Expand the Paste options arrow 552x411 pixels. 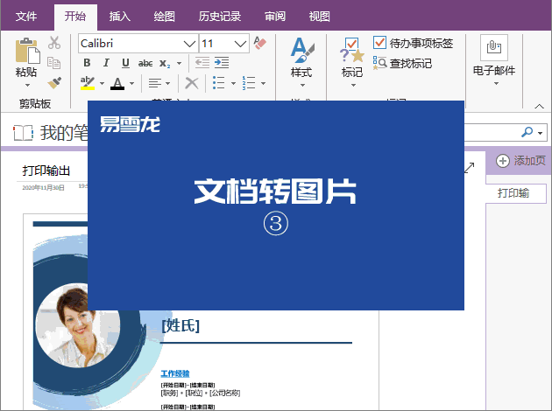(x=27, y=86)
